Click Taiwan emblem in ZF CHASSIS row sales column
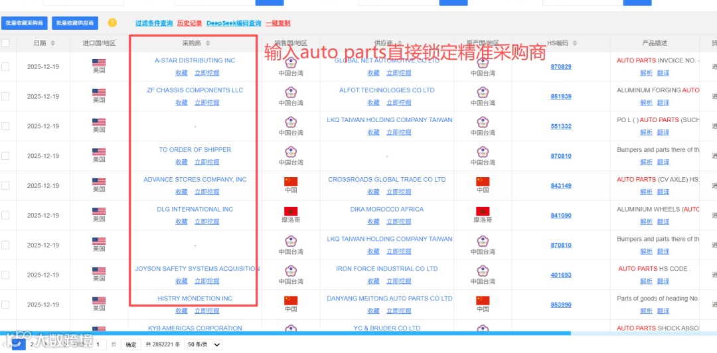The image size is (717, 353). (291, 93)
